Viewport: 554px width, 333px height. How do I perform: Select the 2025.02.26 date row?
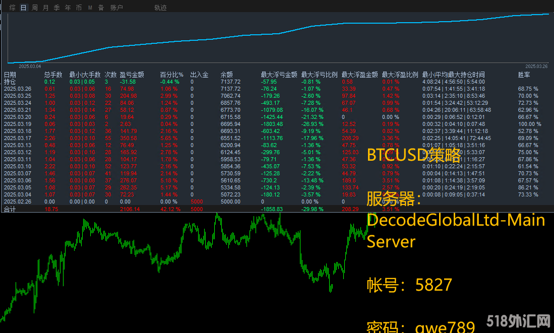[18, 202]
